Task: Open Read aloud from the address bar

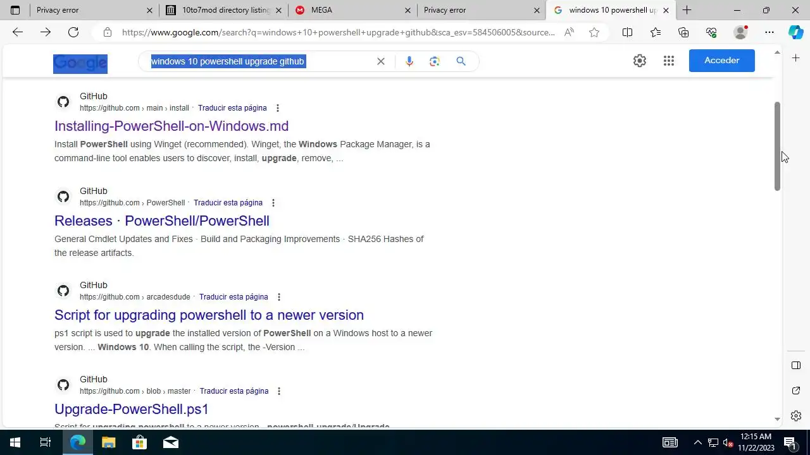Action: coord(569,32)
